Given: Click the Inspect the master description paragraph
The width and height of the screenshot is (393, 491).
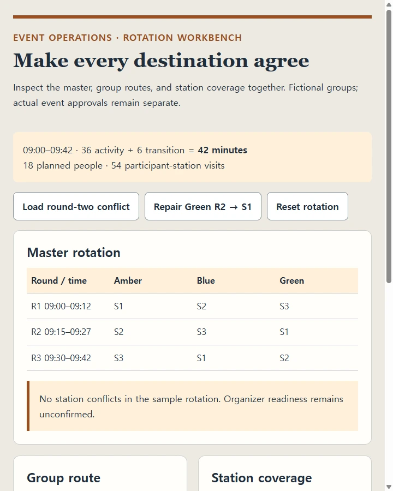Looking at the screenshot, I should [186, 95].
